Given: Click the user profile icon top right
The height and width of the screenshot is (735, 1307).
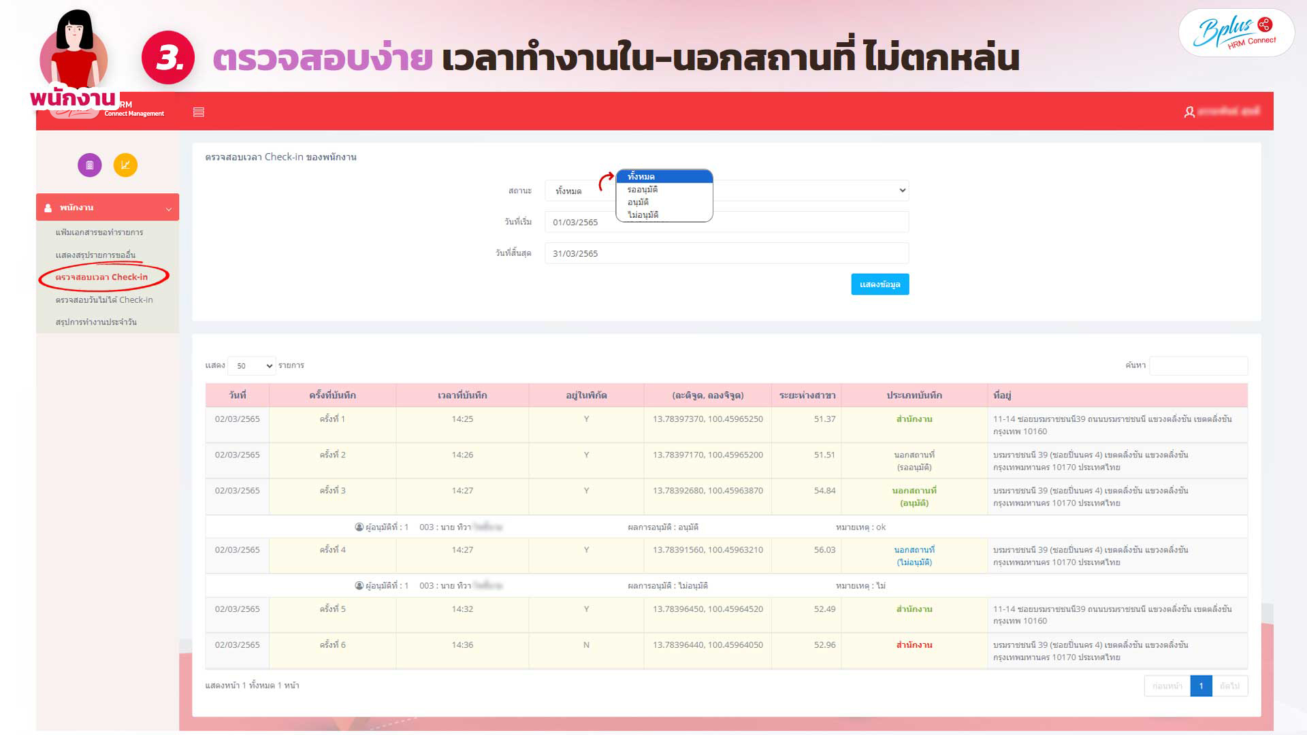Looking at the screenshot, I should (1189, 112).
